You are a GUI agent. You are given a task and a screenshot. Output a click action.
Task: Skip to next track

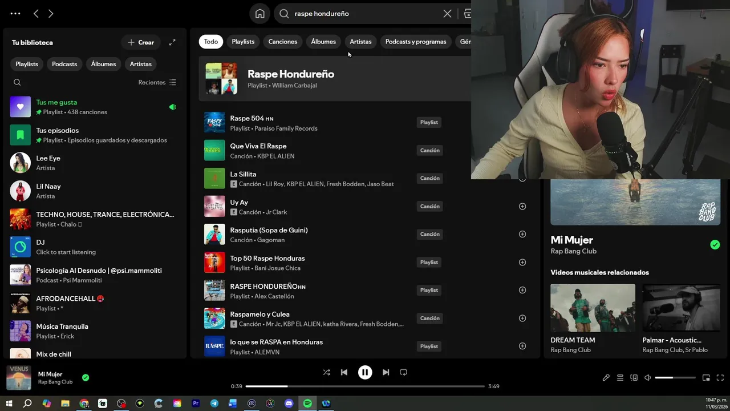click(386, 372)
